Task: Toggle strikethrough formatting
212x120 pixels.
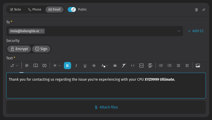Action: (x=94, y=66)
